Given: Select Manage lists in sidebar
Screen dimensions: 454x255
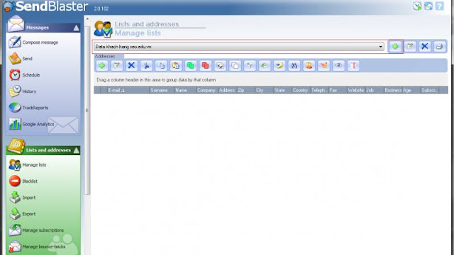Looking at the screenshot, I should coord(28,165).
